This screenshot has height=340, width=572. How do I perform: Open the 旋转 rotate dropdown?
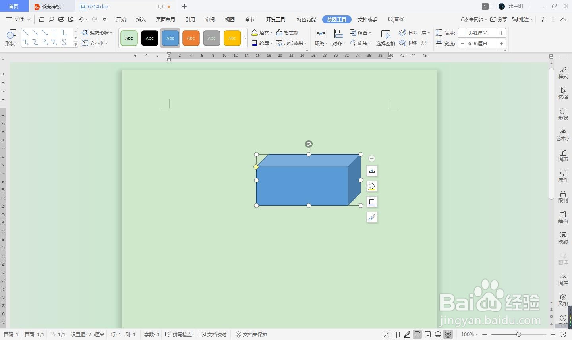[x=361, y=43]
